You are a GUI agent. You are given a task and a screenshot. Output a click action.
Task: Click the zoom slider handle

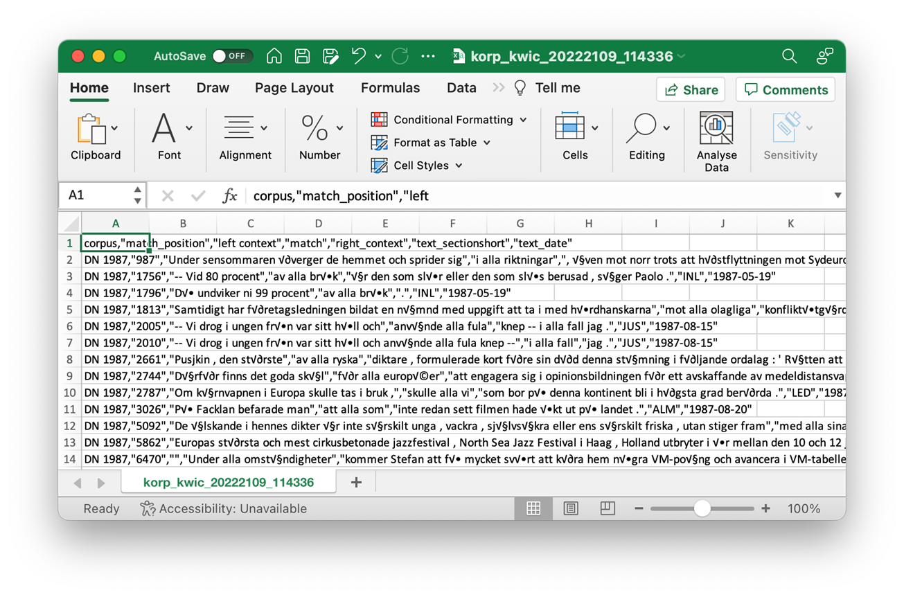702,508
